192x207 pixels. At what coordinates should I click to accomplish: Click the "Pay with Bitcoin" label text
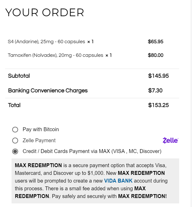41,129
